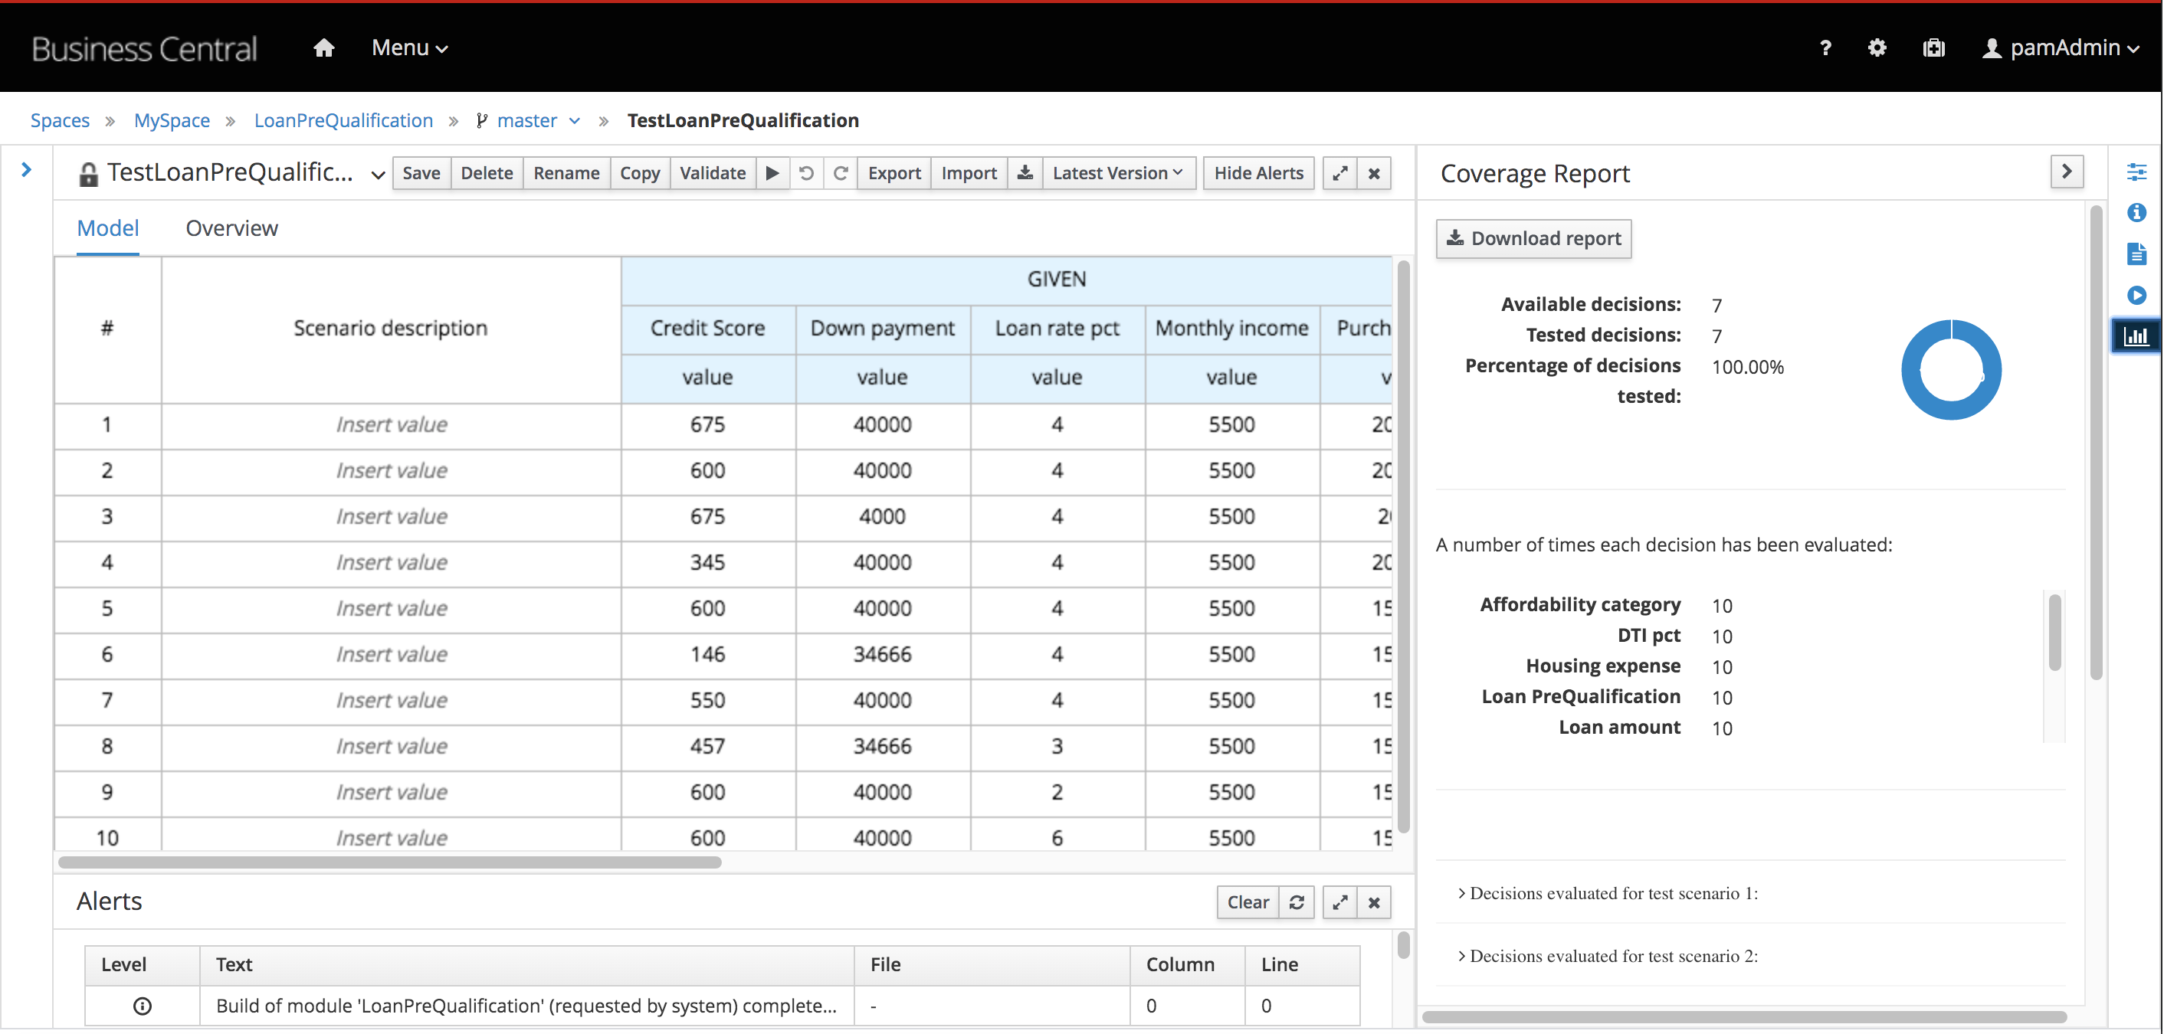This screenshot has width=2164, height=1034.
Task: Open the Coverage Report sidebar chart icon
Action: point(2136,336)
